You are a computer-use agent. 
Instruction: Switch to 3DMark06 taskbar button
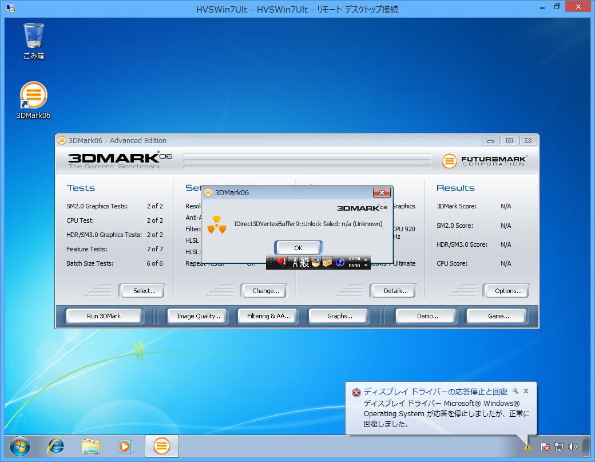(x=162, y=446)
